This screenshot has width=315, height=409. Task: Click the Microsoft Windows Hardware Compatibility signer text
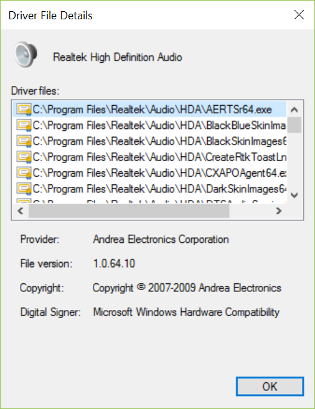(x=186, y=313)
